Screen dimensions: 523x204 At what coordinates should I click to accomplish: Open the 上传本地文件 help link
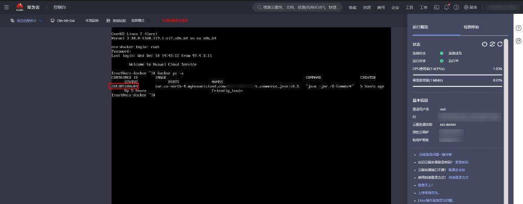(429, 193)
